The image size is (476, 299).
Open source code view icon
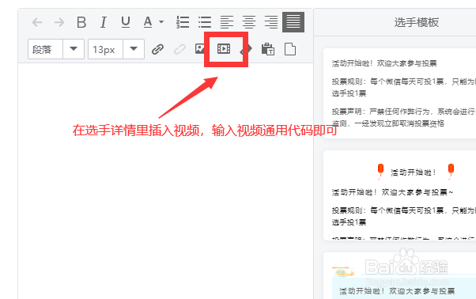(x=246, y=49)
